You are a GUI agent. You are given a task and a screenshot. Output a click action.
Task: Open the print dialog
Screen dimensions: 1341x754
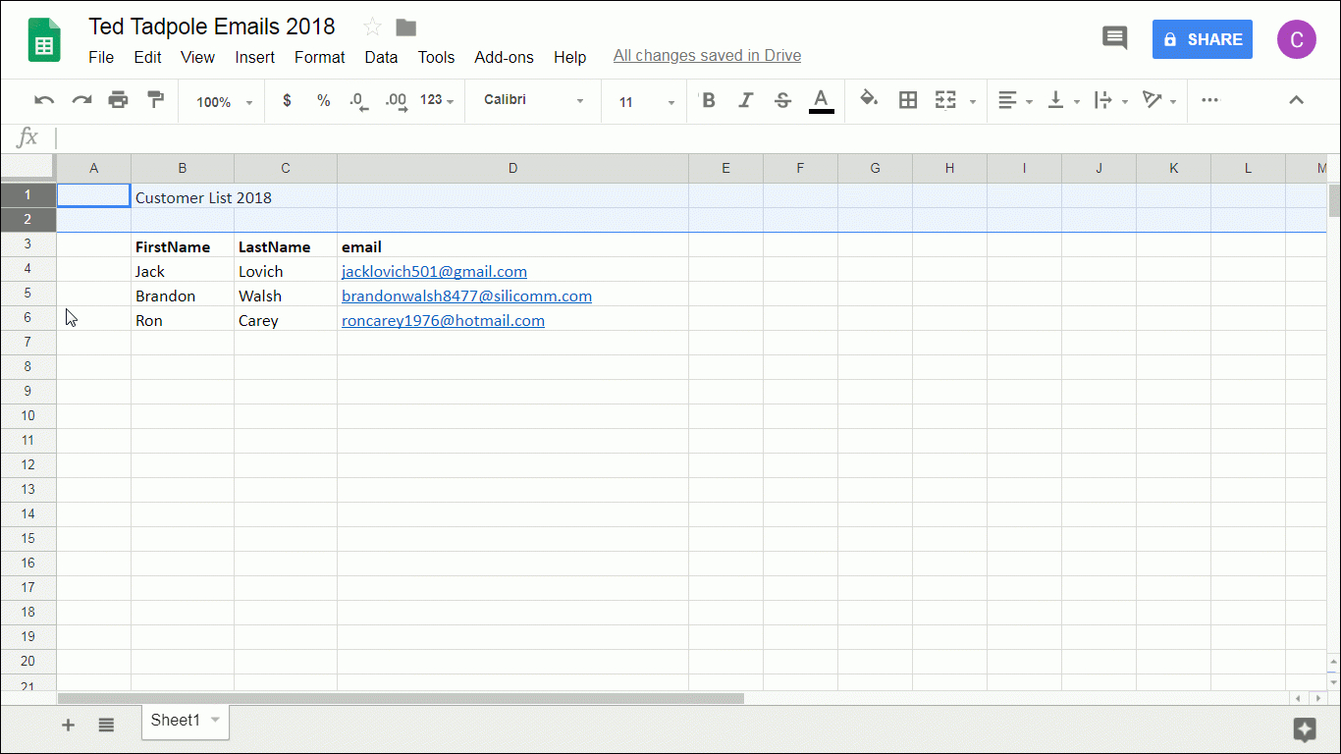click(x=118, y=100)
